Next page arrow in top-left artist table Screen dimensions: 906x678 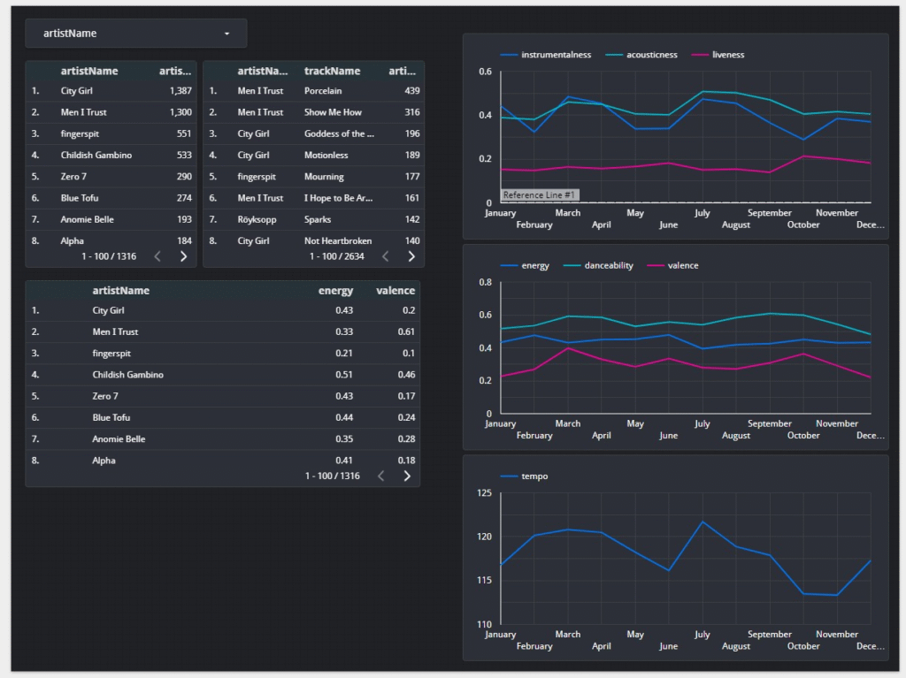point(183,256)
